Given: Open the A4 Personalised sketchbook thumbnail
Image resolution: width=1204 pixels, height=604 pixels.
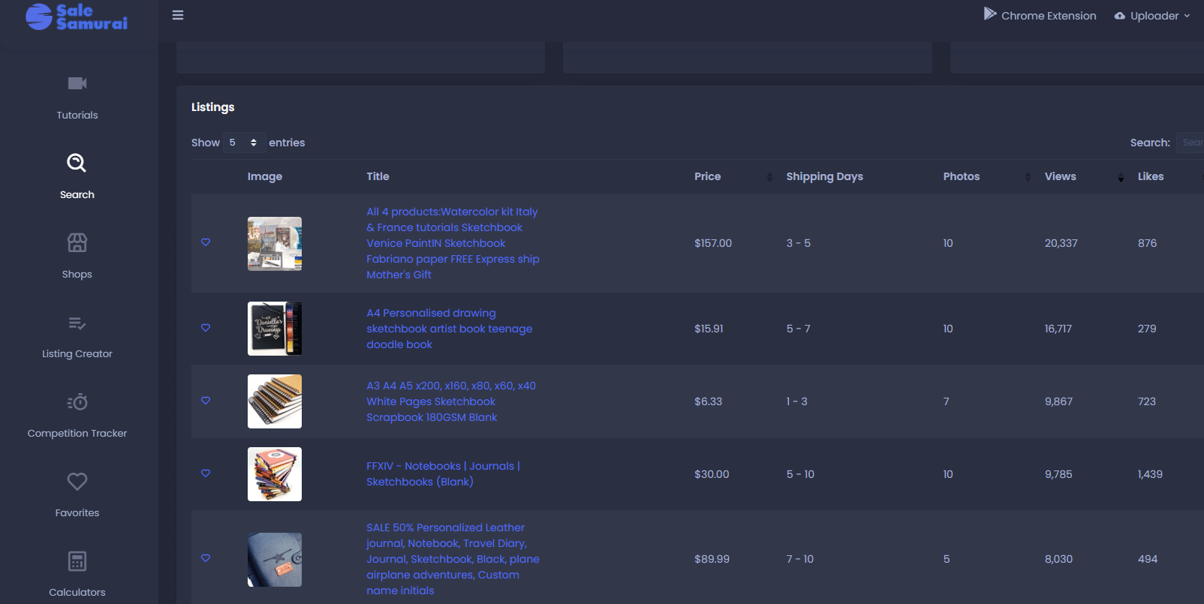Looking at the screenshot, I should (275, 329).
